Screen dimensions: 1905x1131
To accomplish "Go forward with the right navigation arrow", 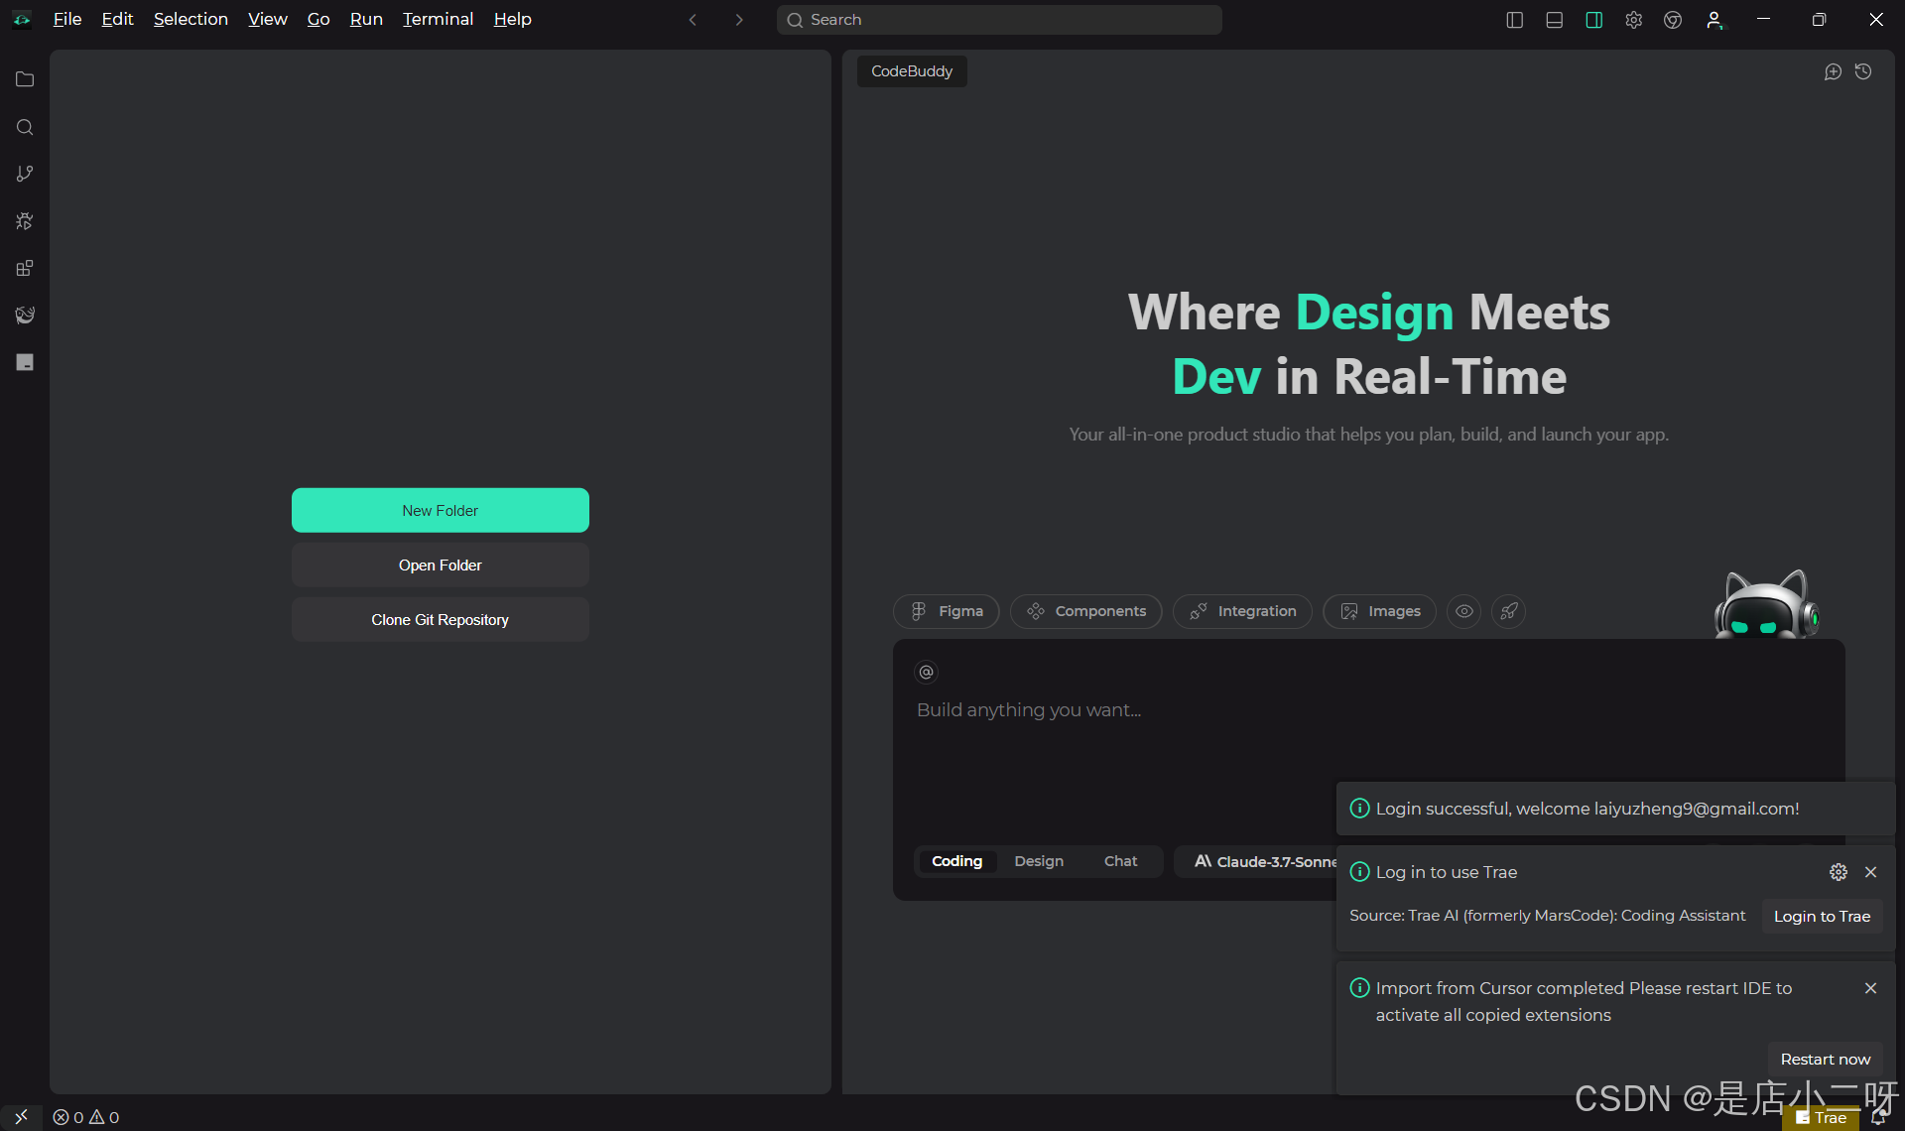I will click(739, 20).
